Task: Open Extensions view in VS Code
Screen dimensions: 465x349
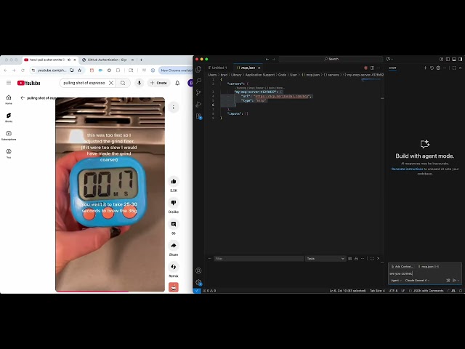Action: [198, 116]
